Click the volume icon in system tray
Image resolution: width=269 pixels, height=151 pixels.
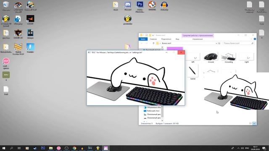coord(242,148)
